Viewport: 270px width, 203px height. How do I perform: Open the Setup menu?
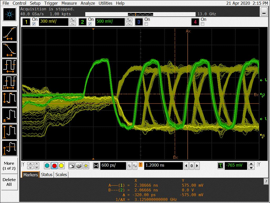(x=35, y=3)
